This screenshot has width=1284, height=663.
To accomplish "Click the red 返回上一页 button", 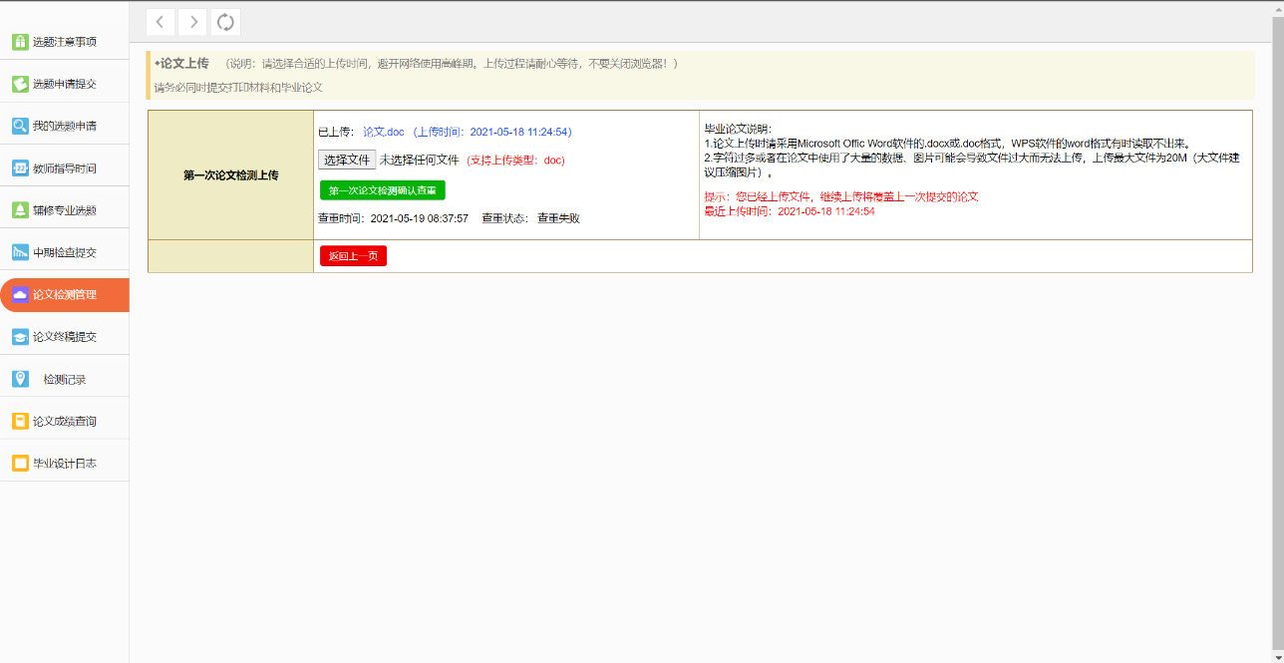I will [x=353, y=256].
